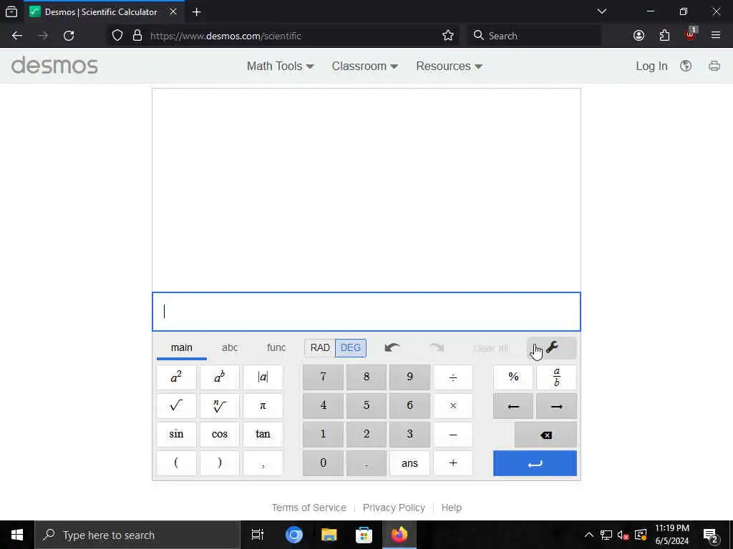The image size is (733, 549).
Task: Click the a to the power b key
Action: tap(219, 377)
